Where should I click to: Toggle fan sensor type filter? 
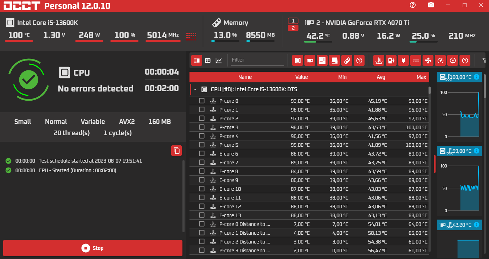(x=428, y=61)
